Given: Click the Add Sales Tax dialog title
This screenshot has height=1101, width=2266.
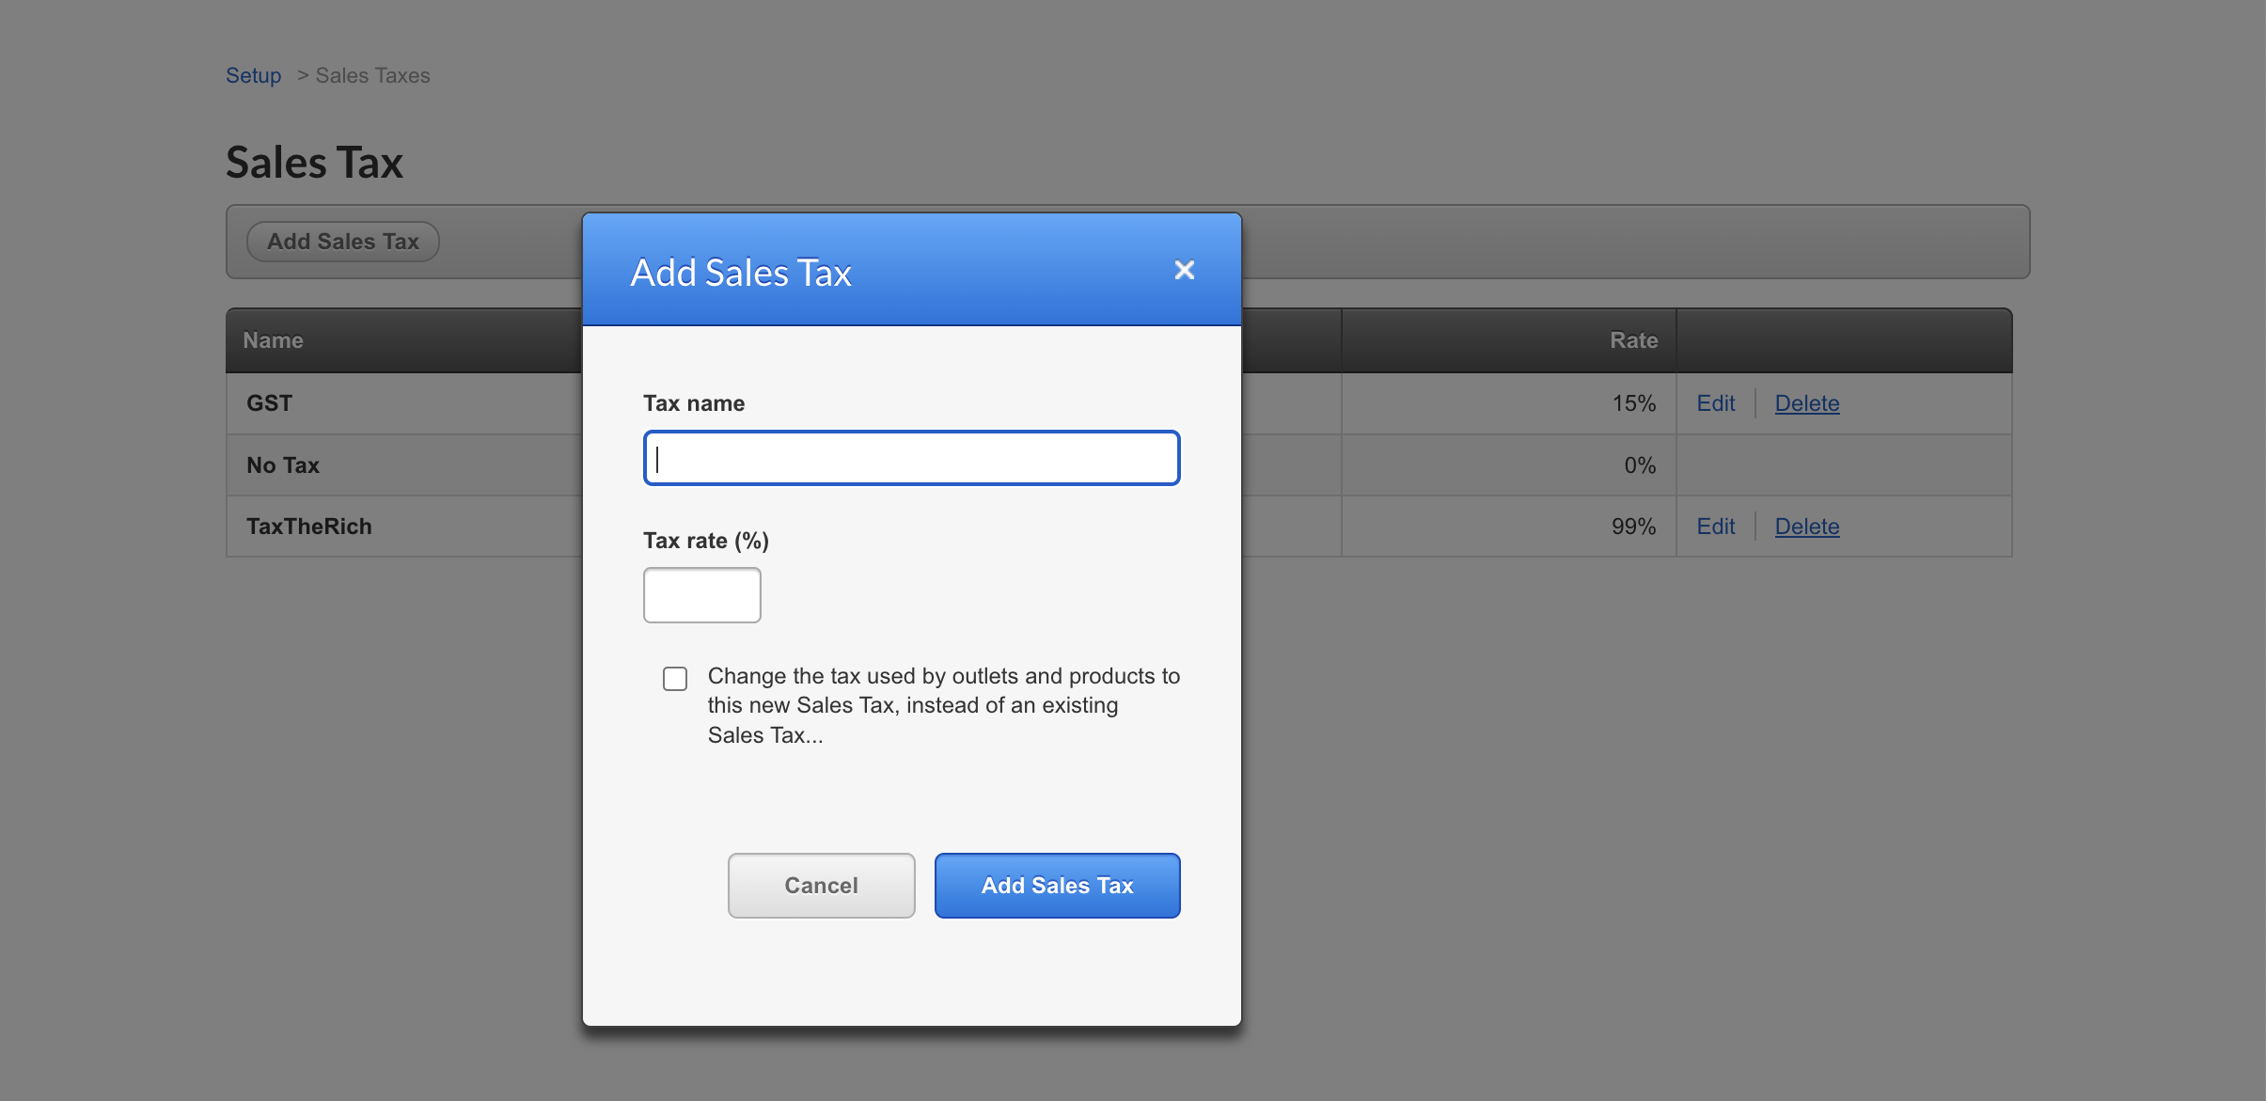Looking at the screenshot, I should pos(741,273).
